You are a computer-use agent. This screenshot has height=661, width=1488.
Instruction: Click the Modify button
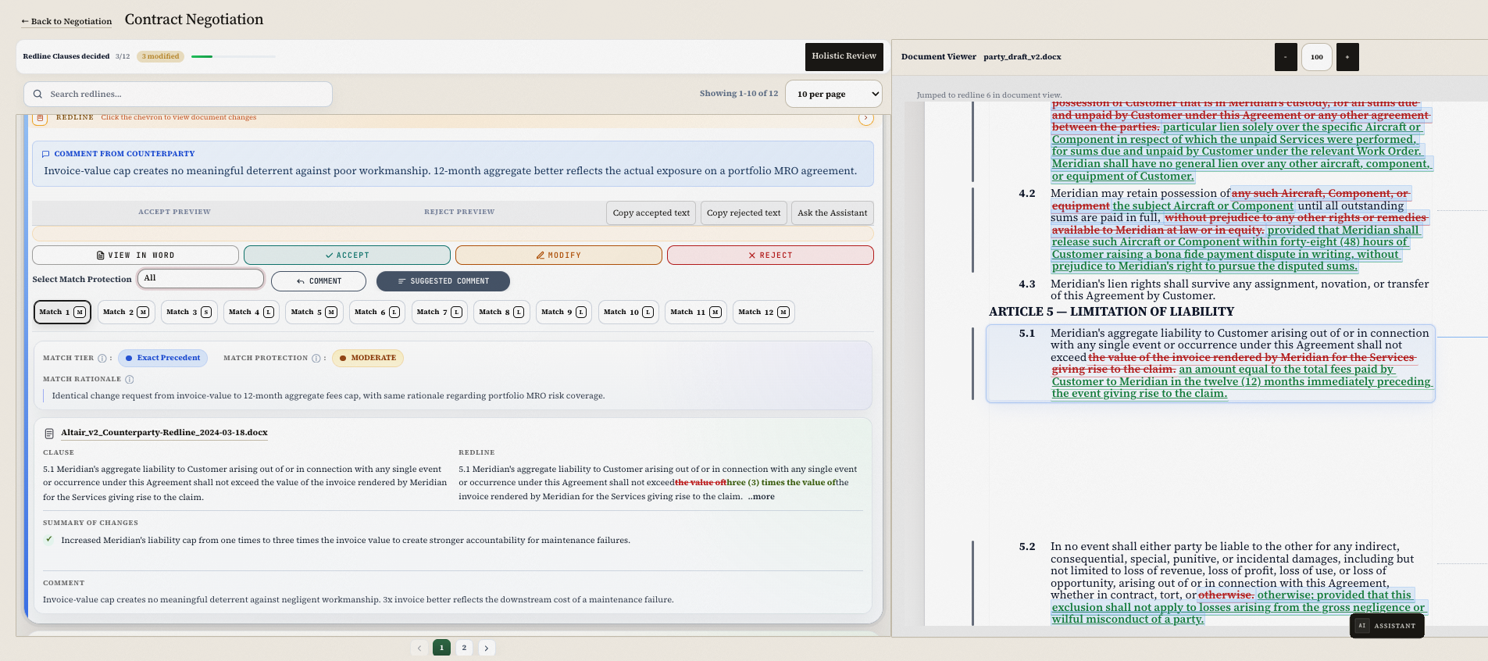558,255
